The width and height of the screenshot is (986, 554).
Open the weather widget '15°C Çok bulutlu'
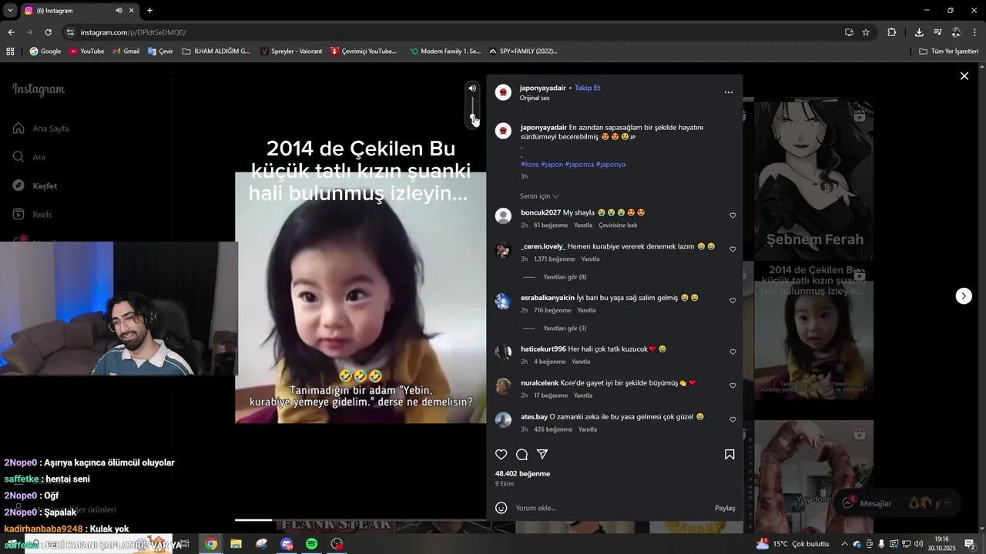(x=793, y=544)
